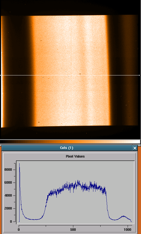Viewport: 141px width, 234px height.
Task: Select the right end handle of the cut line
Action: [139, 75]
